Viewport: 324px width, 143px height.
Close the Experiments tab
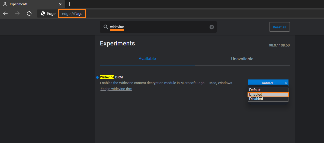click(x=60, y=4)
